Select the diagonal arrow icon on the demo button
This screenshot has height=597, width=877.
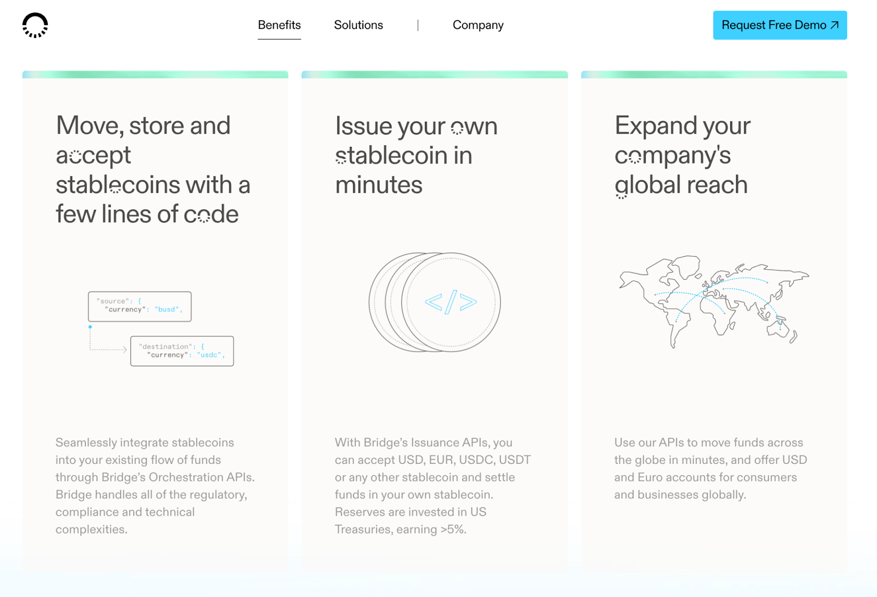[835, 25]
